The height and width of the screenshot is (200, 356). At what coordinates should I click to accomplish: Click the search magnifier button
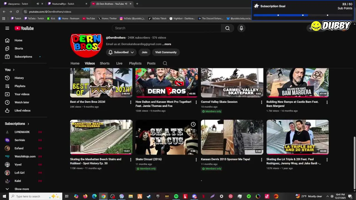(228, 28)
